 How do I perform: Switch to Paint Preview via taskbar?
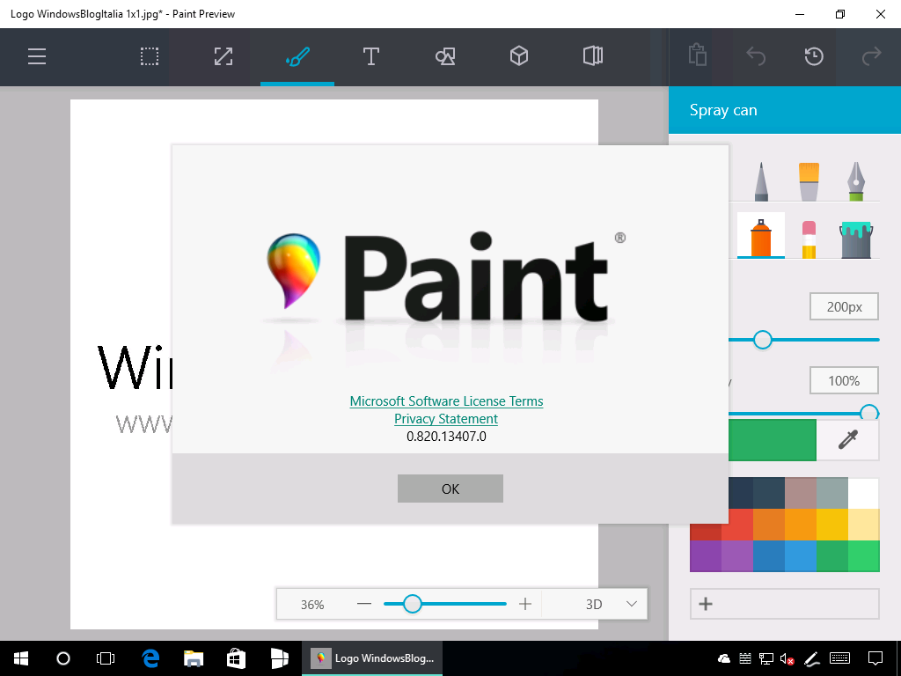[371, 658]
